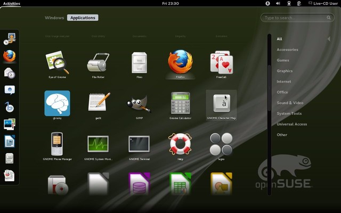
Task: Open GNOME System Monitor
Action: pos(98,146)
